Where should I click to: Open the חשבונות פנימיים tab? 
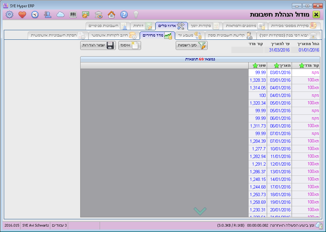108,26
